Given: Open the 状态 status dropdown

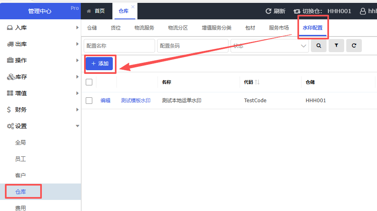Looking at the screenshot, I should click(270, 46).
